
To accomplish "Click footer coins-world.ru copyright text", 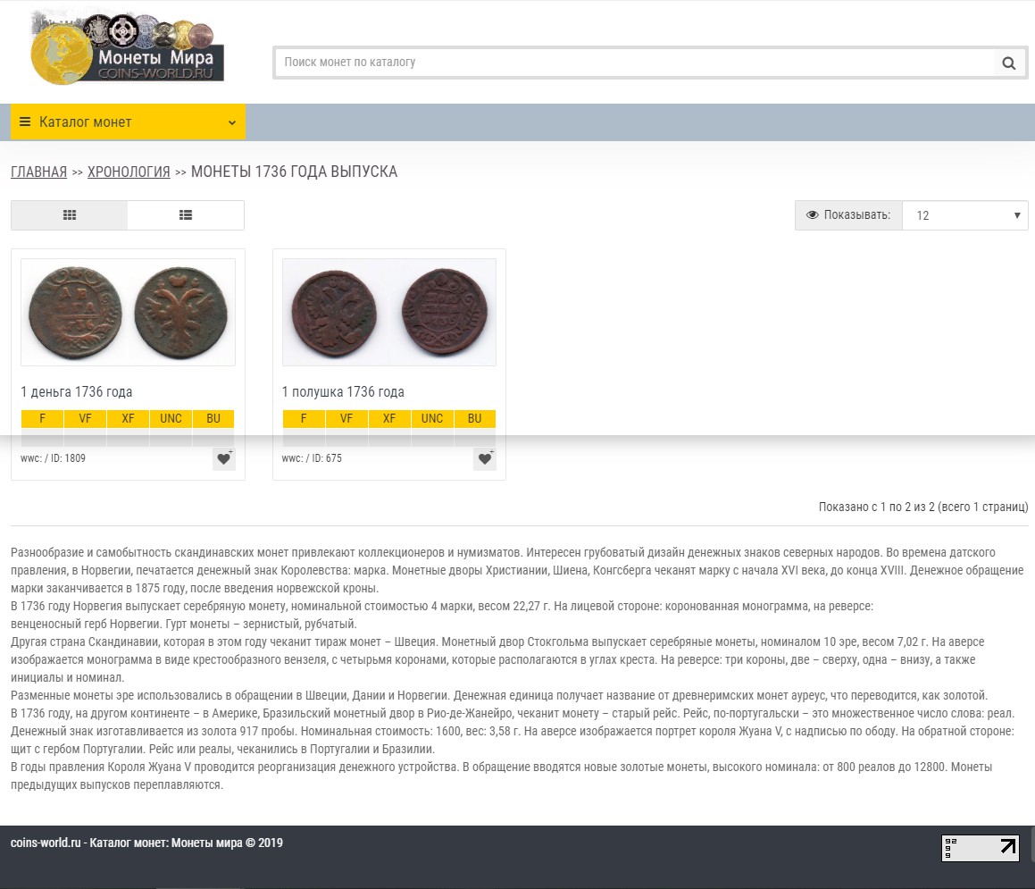I will (146, 843).
